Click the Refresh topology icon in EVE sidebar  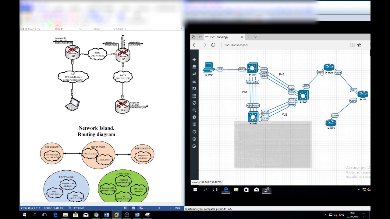[x=194, y=103]
